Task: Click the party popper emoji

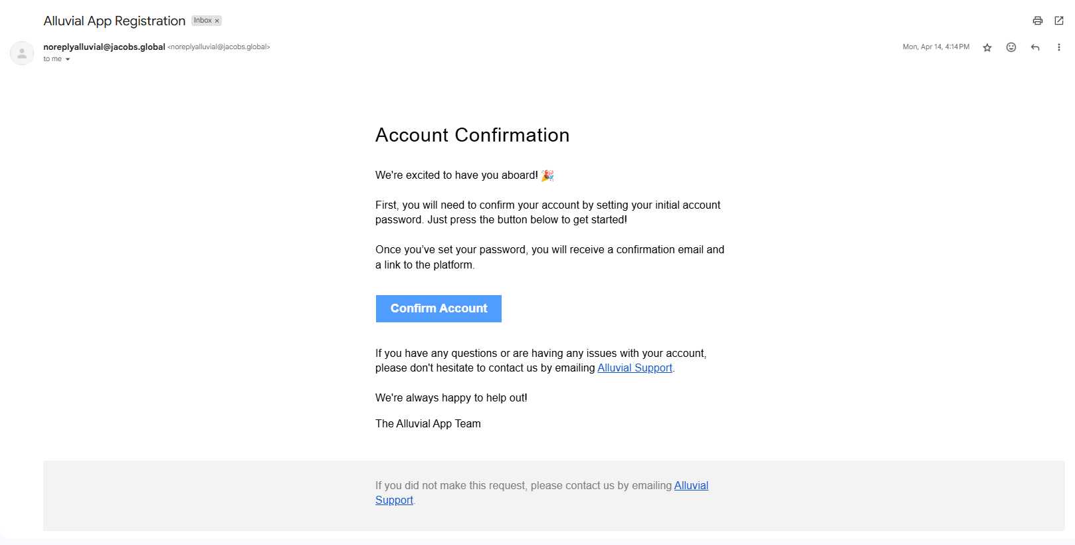Action: (x=547, y=175)
